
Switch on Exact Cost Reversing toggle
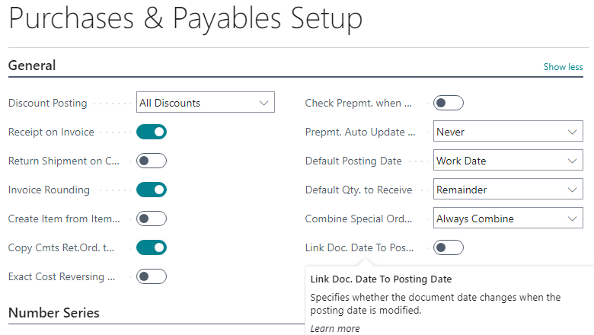(x=152, y=276)
